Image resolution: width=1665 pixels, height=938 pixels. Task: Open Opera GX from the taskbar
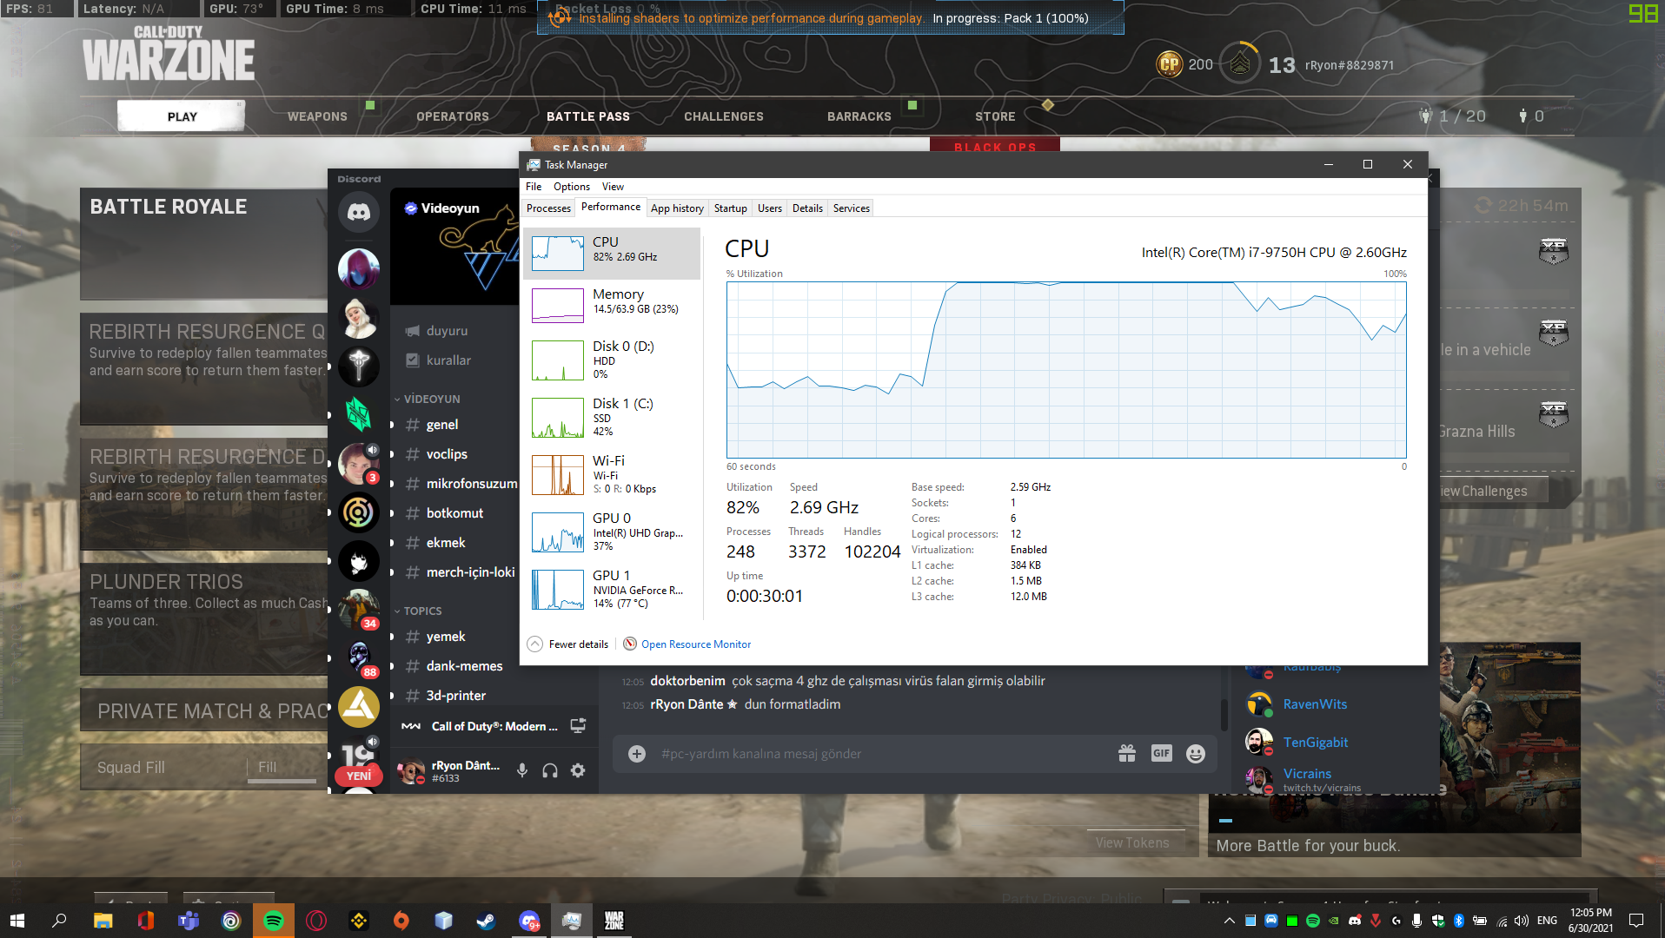point(315,921)
